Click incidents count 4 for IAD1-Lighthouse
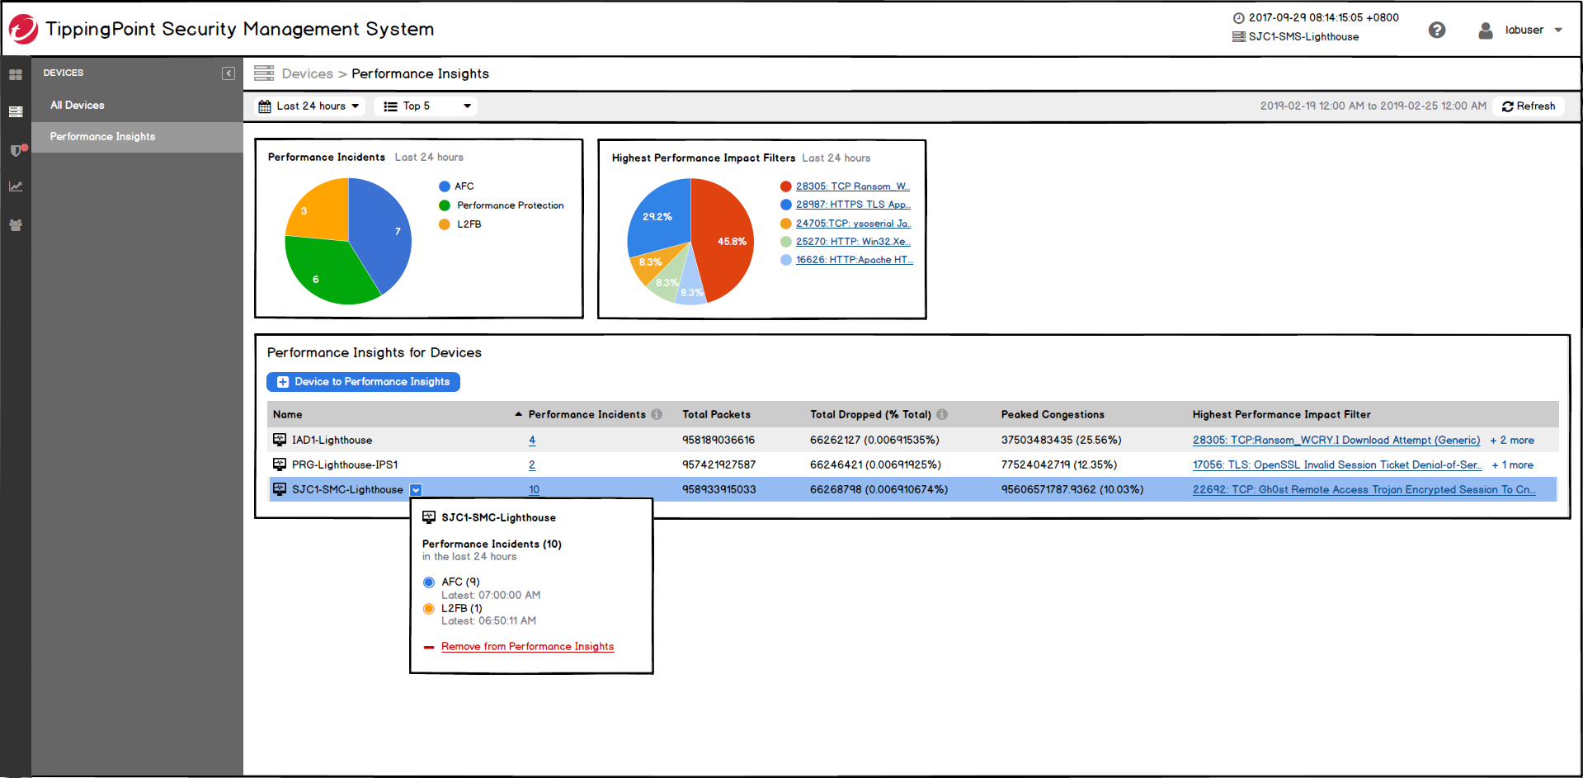This screenshot has height=778, width=1583. [x=532, y=441]
